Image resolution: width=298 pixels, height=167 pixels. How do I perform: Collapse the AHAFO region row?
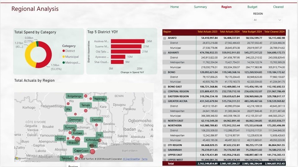tap(165, 38)
